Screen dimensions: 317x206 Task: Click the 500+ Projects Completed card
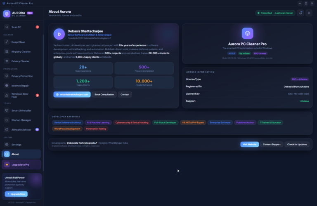click(144, 68)
